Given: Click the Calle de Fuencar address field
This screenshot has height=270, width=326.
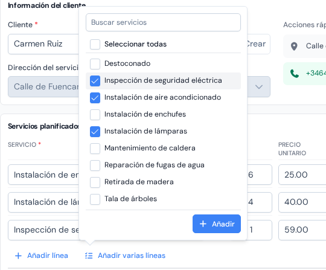Looking at the screenshot, I should pyautogui.click(x=43, y=87).
